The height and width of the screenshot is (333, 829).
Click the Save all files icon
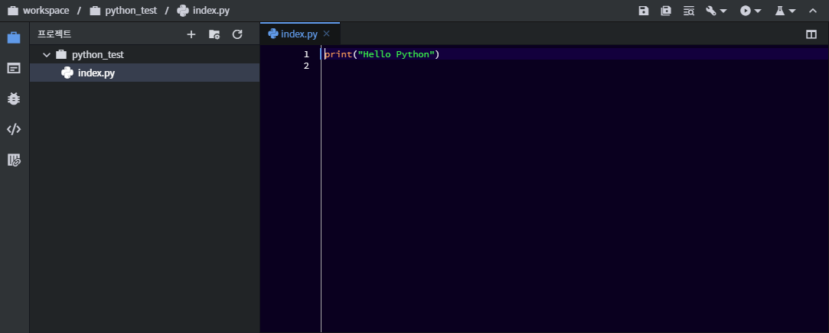click(666, 11)
